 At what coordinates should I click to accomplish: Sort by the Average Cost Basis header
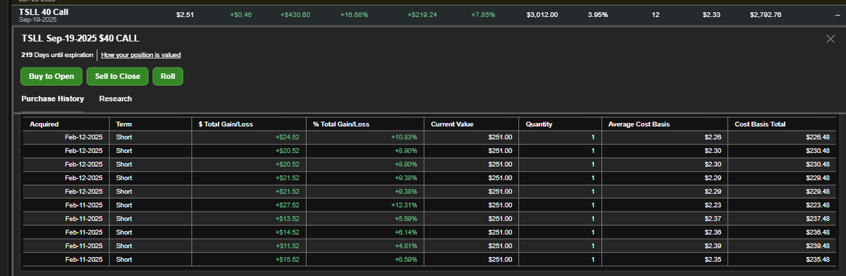639,124
